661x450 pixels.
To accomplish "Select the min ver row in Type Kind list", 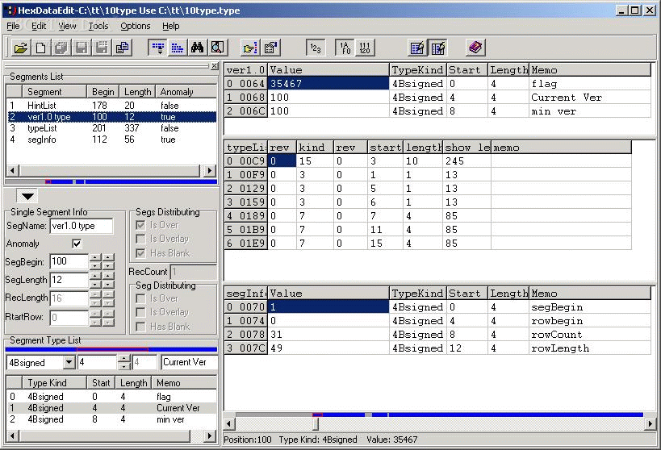I will tap(111, 419).
